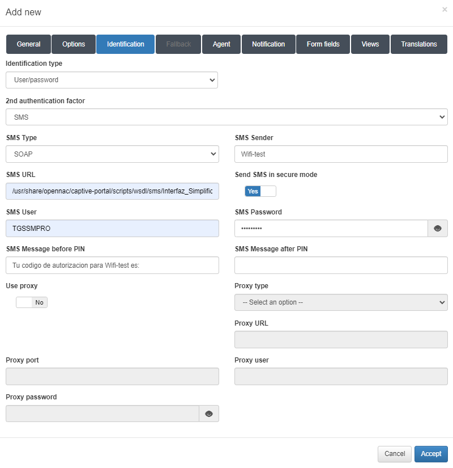
Task: Switch to the Views tab
Action: [370, 44]
